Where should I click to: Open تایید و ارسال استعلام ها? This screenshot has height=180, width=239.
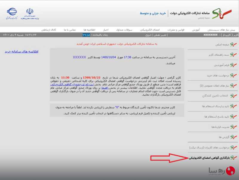[x=215, y=106]
